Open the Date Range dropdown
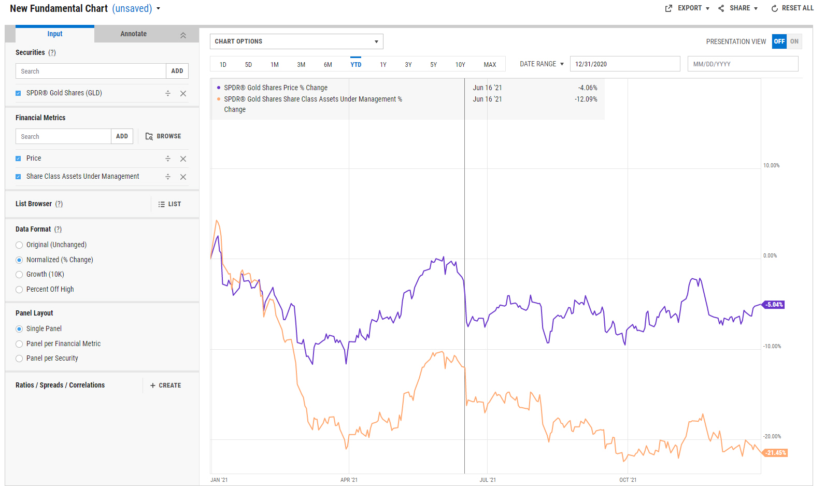825x486 pixels. 542,64
